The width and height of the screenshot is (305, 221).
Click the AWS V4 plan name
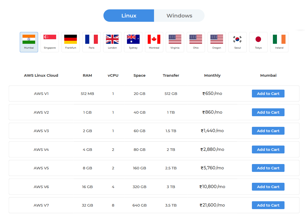41,150
